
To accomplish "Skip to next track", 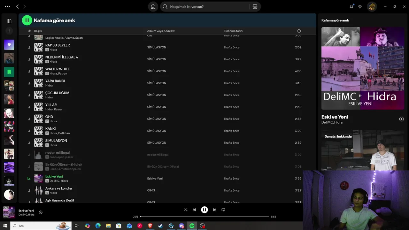I will (215, 210).
